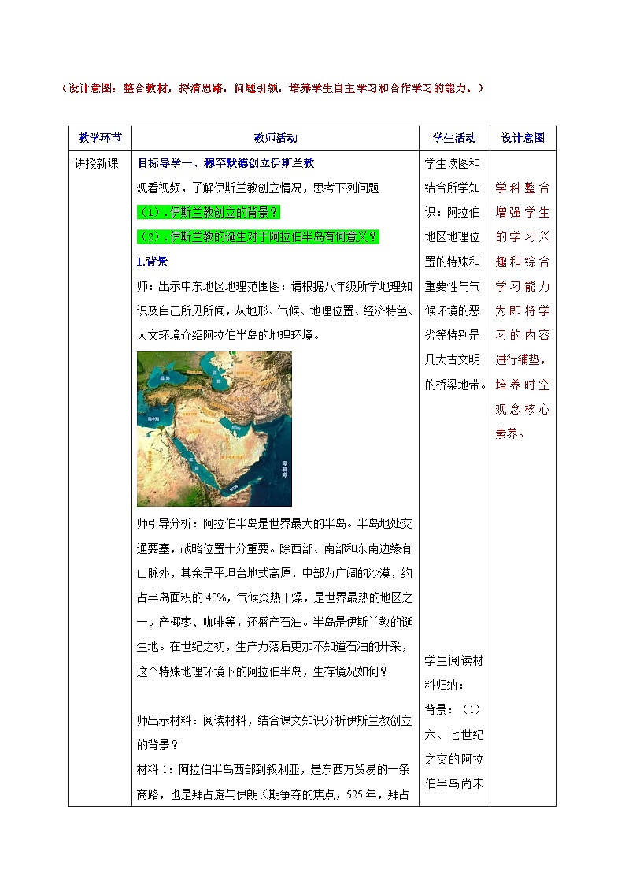Image resolution: width=625 pixels, height=885 pixels.
Task: Click the line starting with 观看视频
Action: click(257, 188)
